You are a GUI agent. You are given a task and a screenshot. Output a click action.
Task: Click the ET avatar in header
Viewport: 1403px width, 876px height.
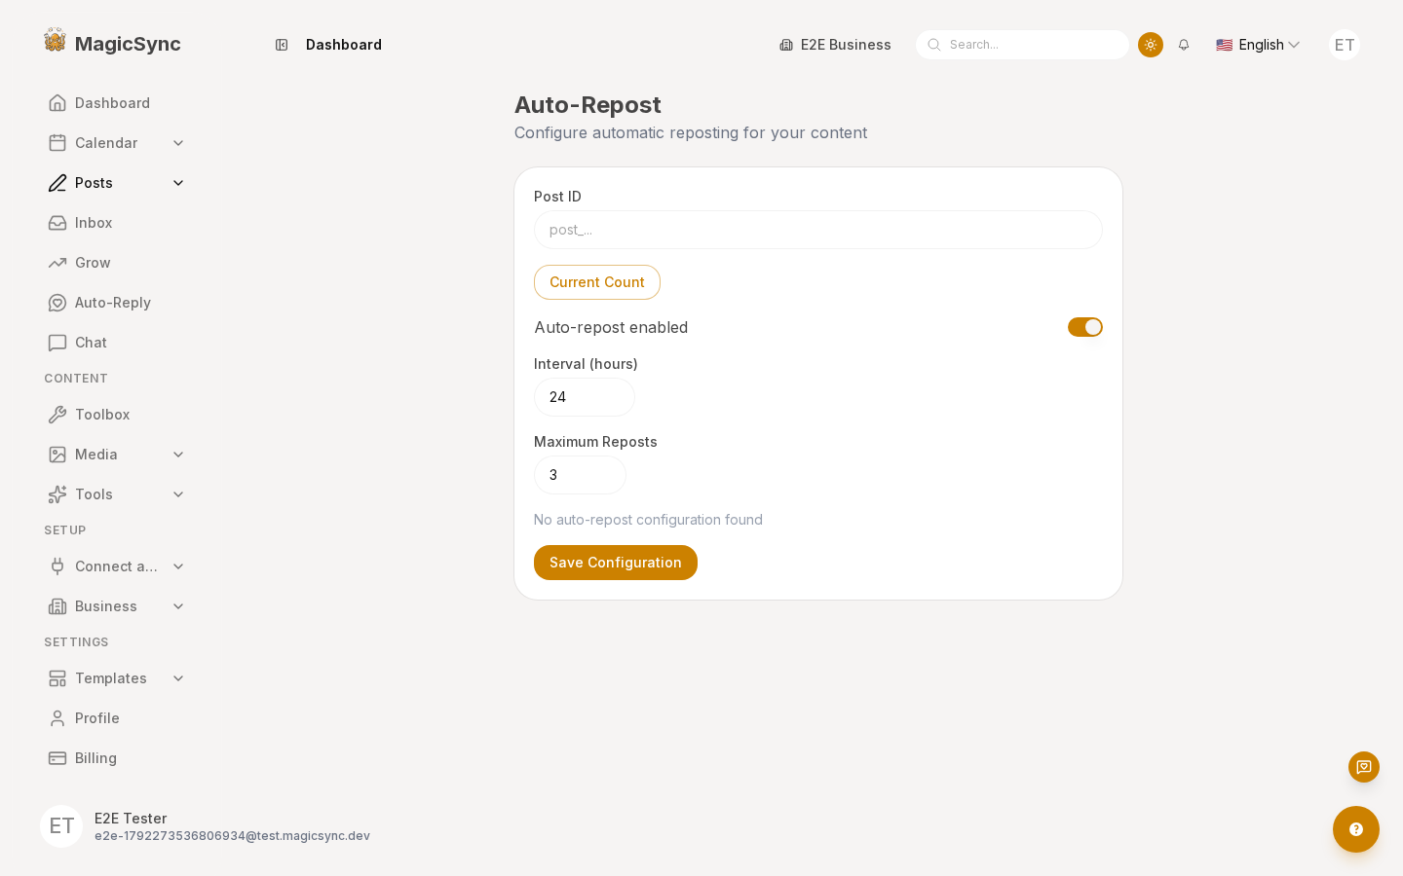[x=1345, y=45]
